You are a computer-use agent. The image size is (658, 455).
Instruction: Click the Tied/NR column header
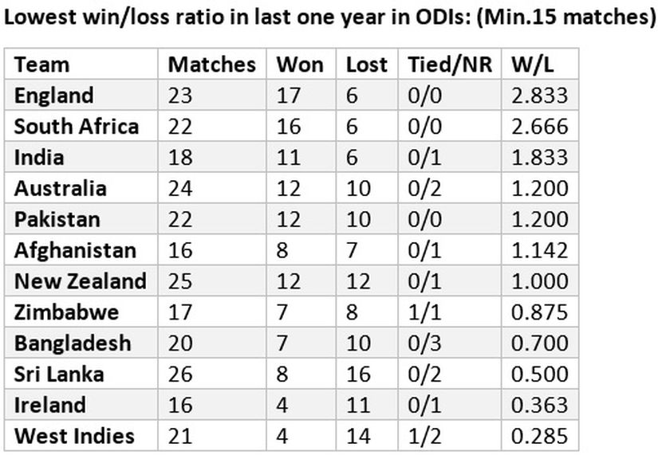tap(450, 65)
